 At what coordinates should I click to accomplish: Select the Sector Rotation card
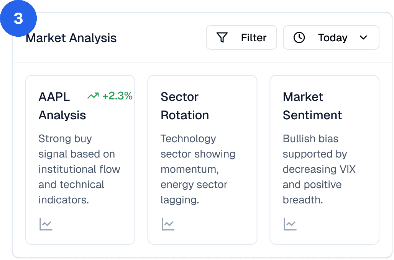202,160
